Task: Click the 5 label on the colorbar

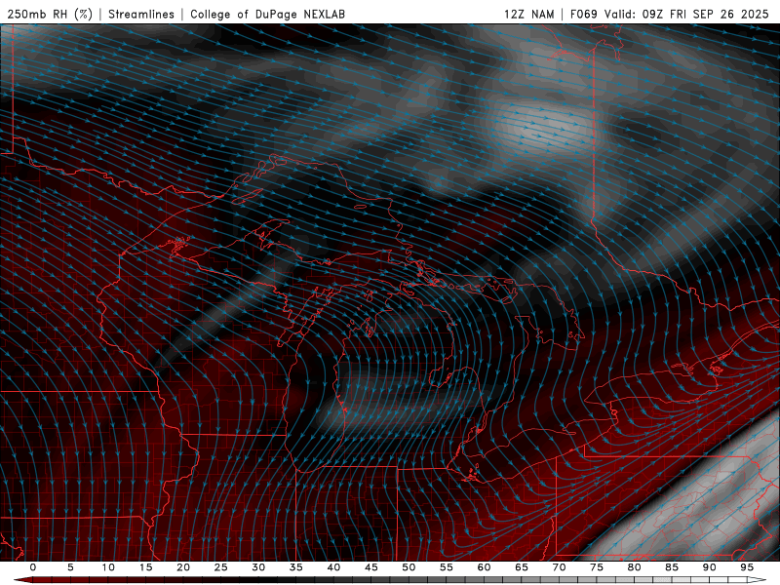Action: (70, 567)
